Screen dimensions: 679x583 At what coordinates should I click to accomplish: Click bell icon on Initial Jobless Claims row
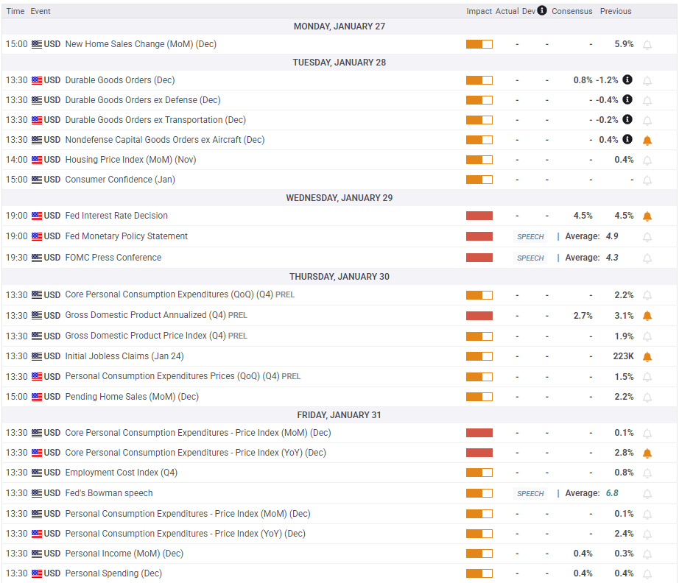pyautogui.click(x=647, y=356)
